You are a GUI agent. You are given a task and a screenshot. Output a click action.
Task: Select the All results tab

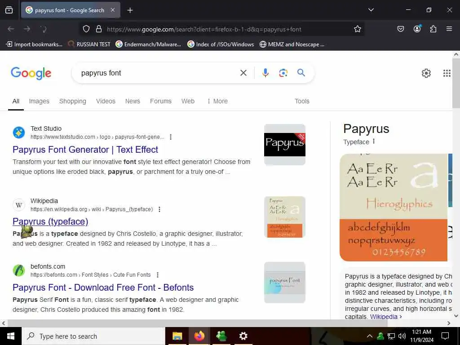pos(16,101)
